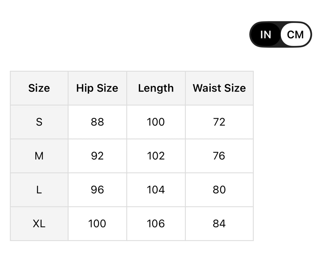
Task: Click the Size column header
Action: (39, 88)
